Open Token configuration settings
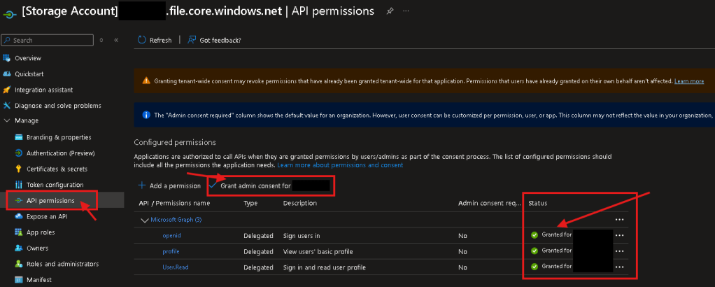The height and width of the screenshot is (287, 715). point(55,185)
